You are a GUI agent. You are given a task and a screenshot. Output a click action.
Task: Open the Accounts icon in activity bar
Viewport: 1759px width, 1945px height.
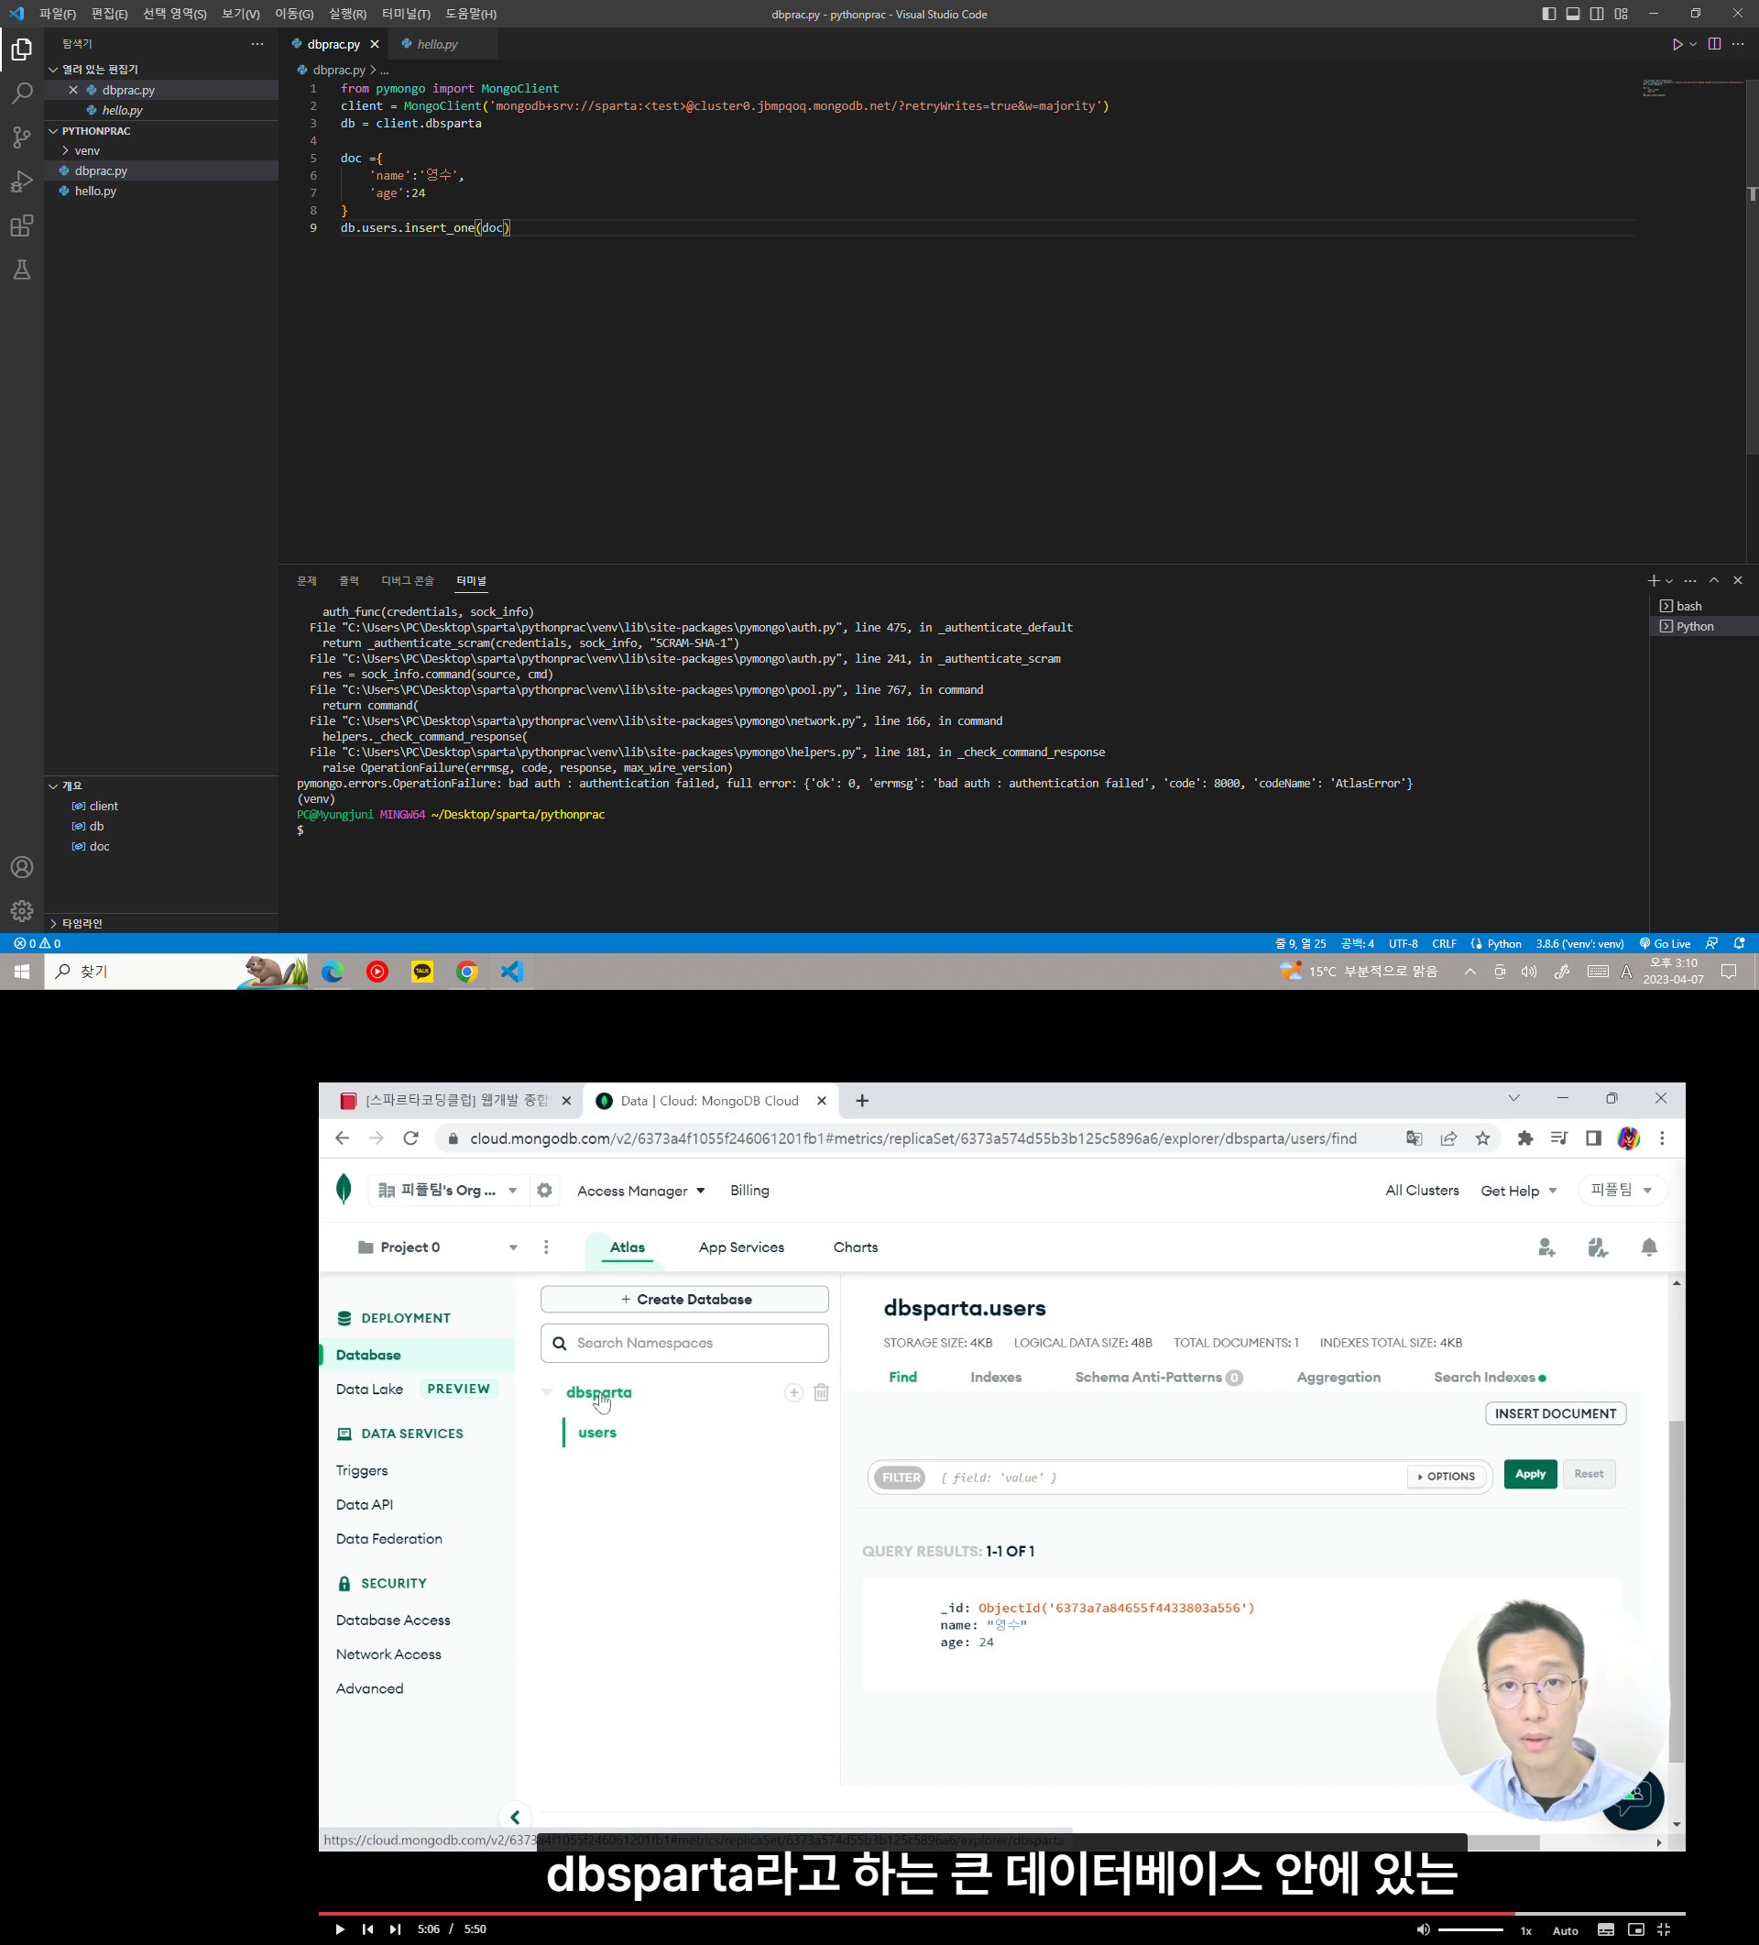pyautogui.click(x=21, y=867)
